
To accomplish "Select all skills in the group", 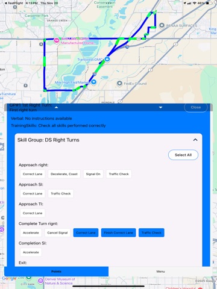I will point(183,155).
